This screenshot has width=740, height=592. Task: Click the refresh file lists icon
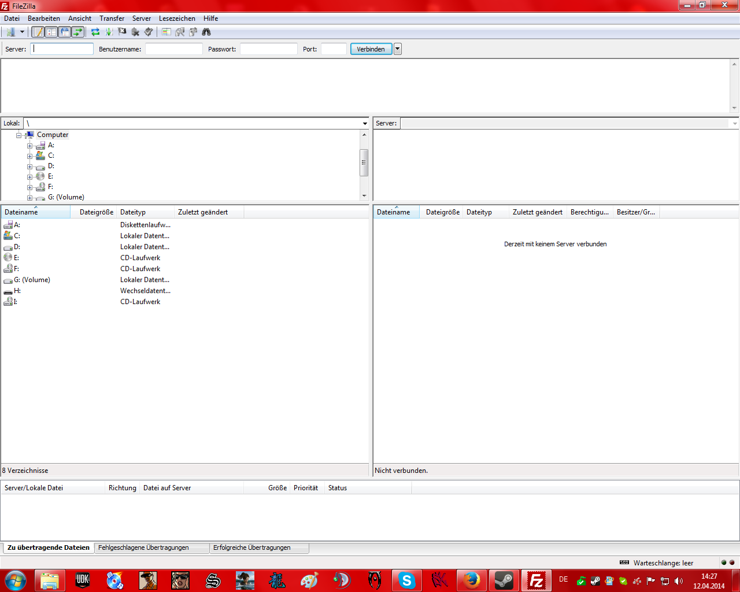click(95, 32)
